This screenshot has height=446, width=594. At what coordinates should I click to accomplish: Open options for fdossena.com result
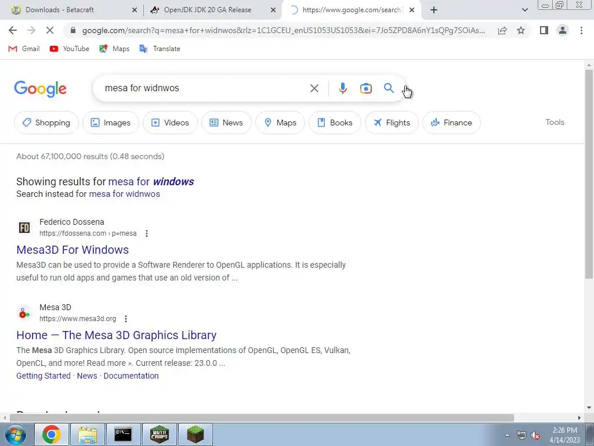(147, 233)
